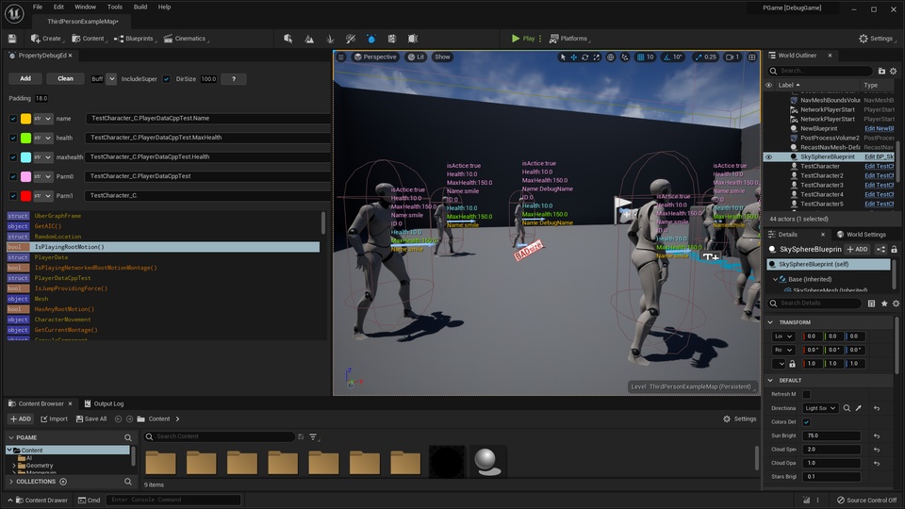The width and height of the screenshot is (905, 509).
Task: Click the Play button in the toolbar
Action: coord(523,39)
